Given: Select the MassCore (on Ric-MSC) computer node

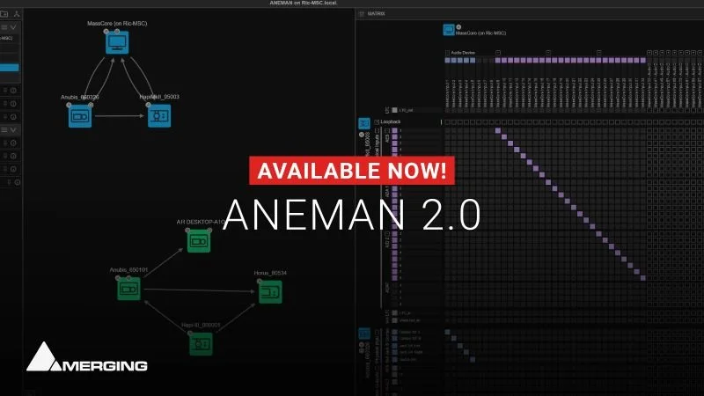Looking at the screenshot, I should (x=117, y=42).
